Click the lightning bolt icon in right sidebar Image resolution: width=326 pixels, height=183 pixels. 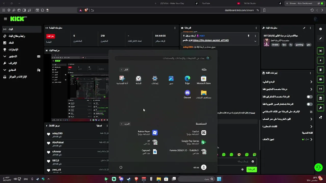321,60
